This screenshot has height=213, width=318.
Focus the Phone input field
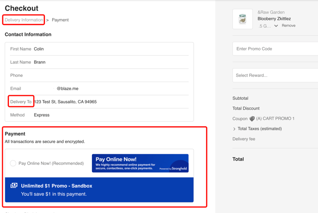pos(99,75)
